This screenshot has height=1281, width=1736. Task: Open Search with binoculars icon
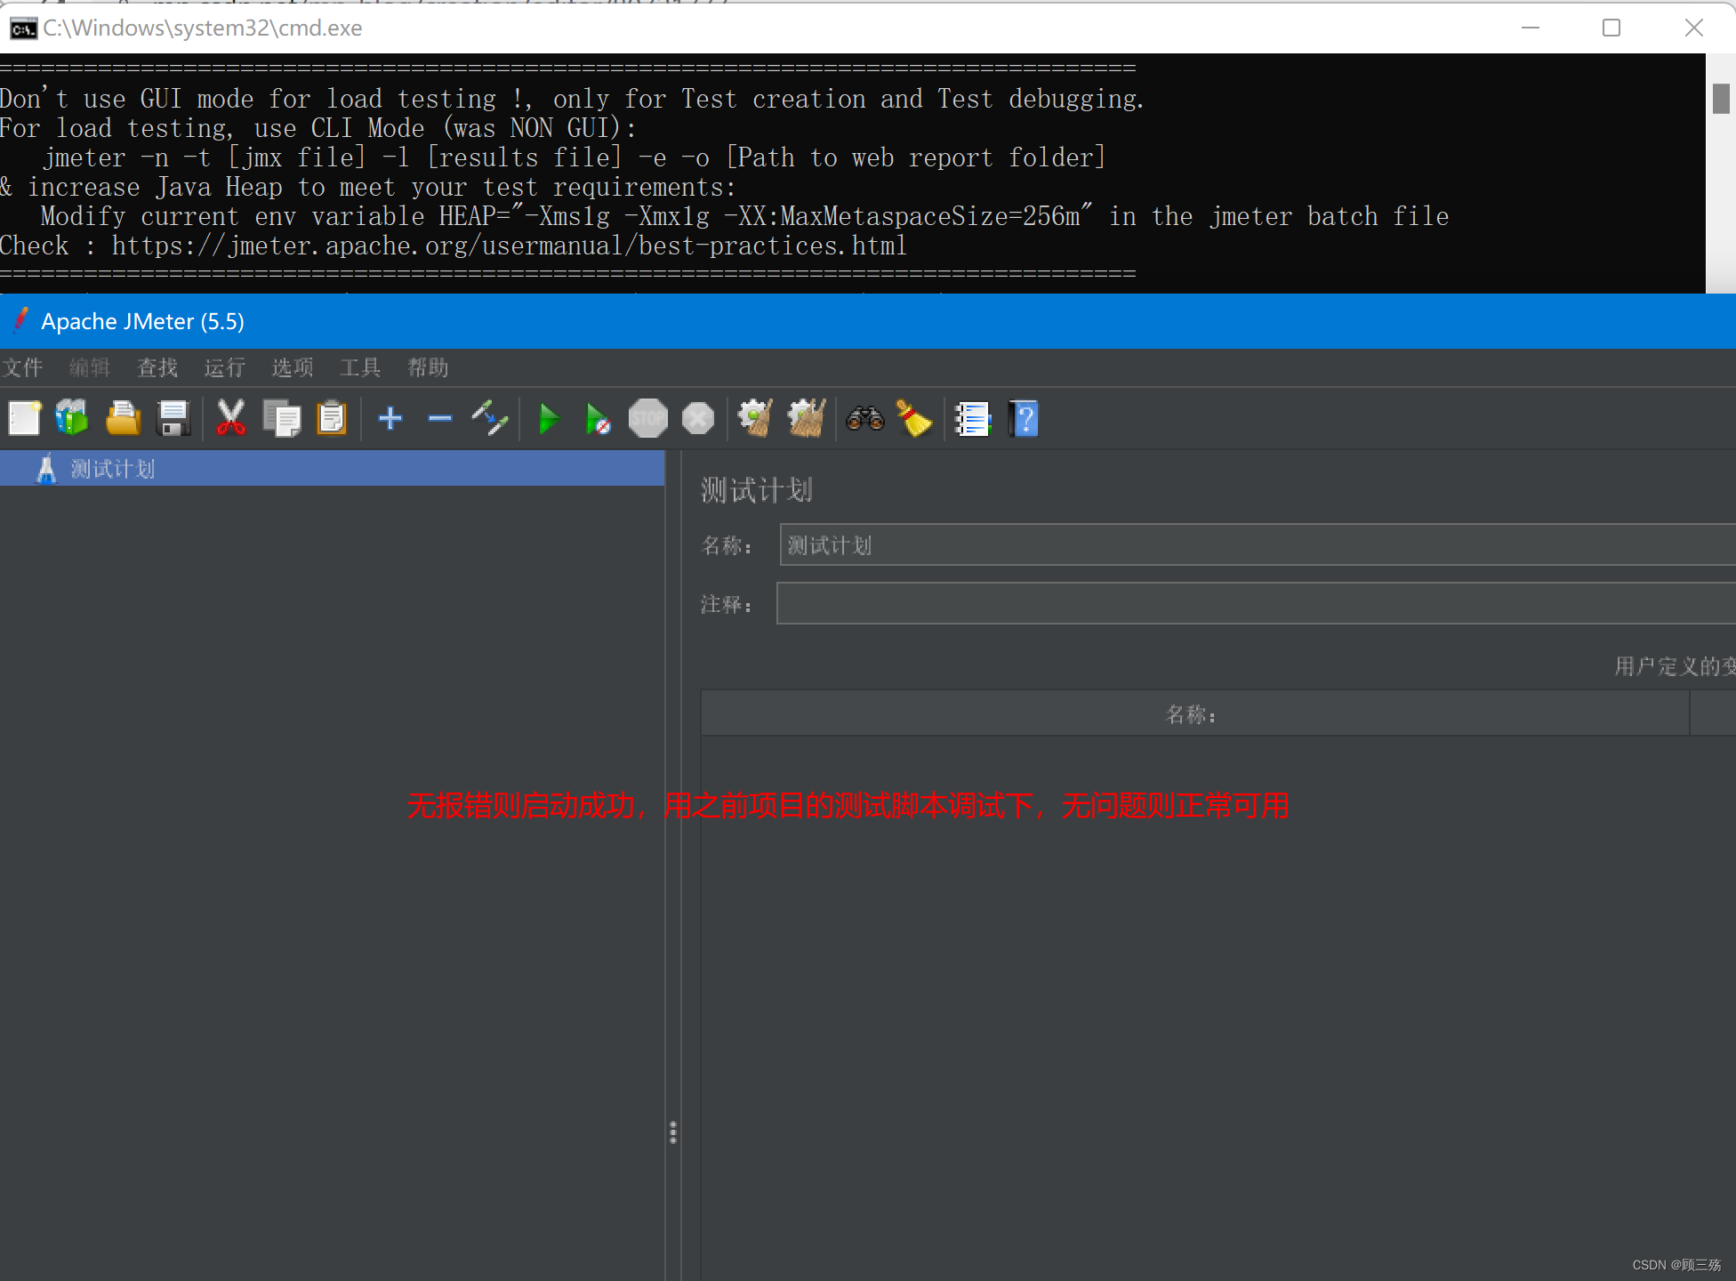pyautogui.click(x=864, y=418)
